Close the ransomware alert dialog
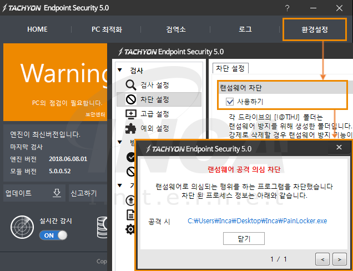 339,147
